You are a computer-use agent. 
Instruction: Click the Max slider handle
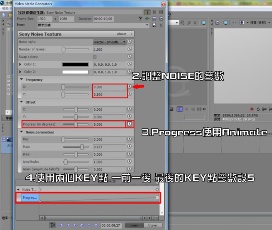click(82, 147)
